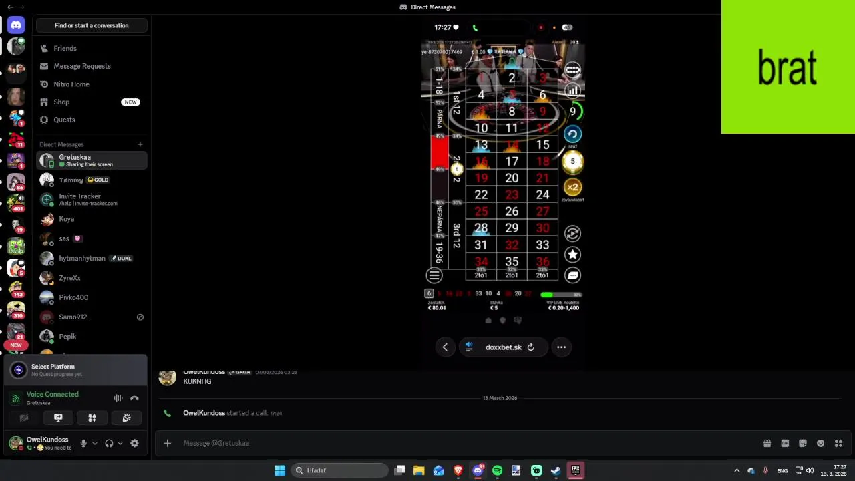855x481 pixels.
Task: Open hytmanhytman direct message
Action: 92,258
